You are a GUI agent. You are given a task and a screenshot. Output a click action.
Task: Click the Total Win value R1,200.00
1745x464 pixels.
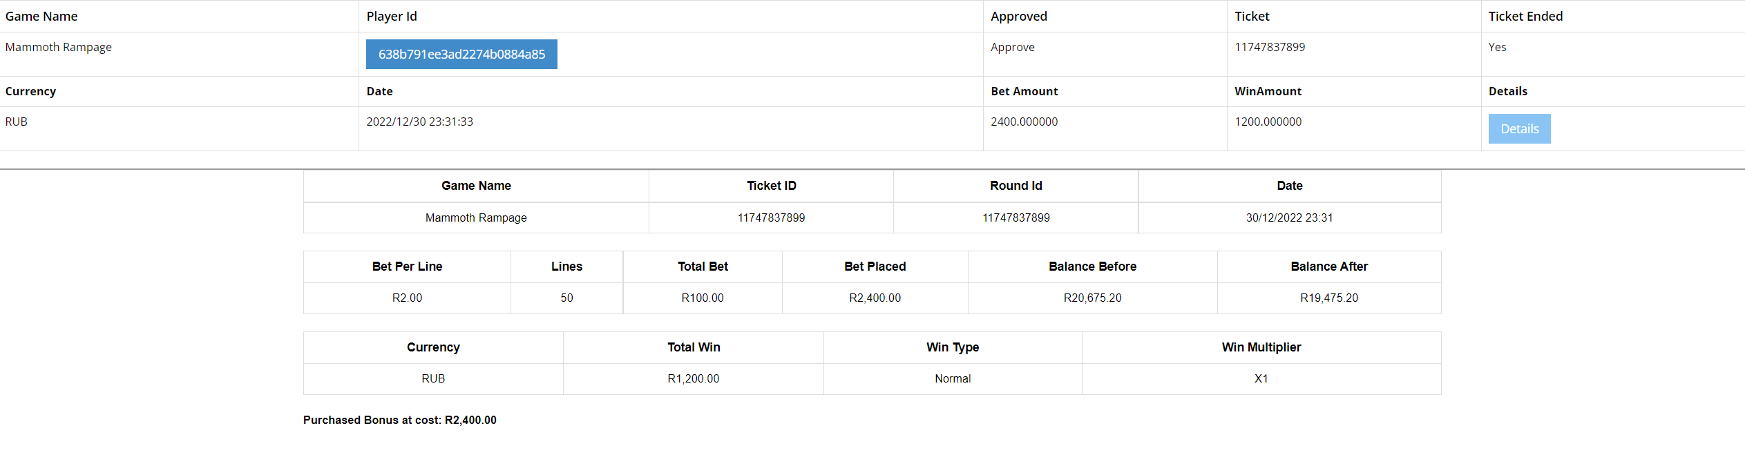(x=693, y=378)
